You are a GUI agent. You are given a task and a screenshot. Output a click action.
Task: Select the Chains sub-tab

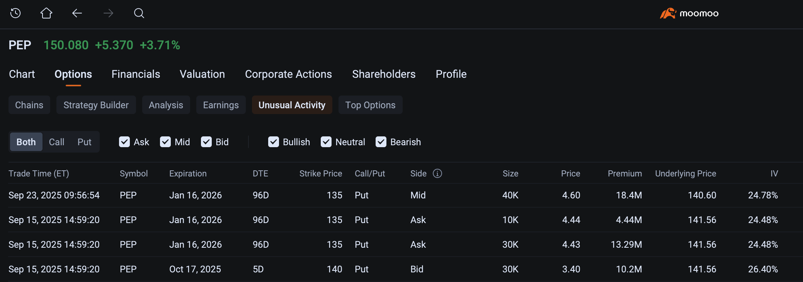tap(29, 105)
